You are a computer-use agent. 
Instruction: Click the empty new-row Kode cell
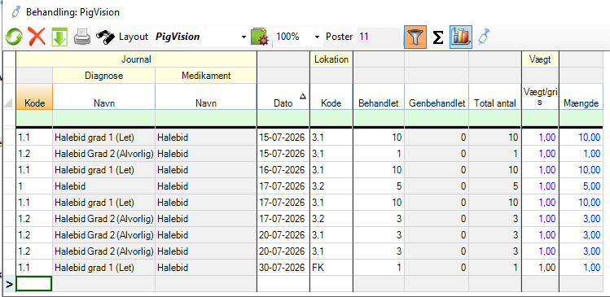(34, 284)
